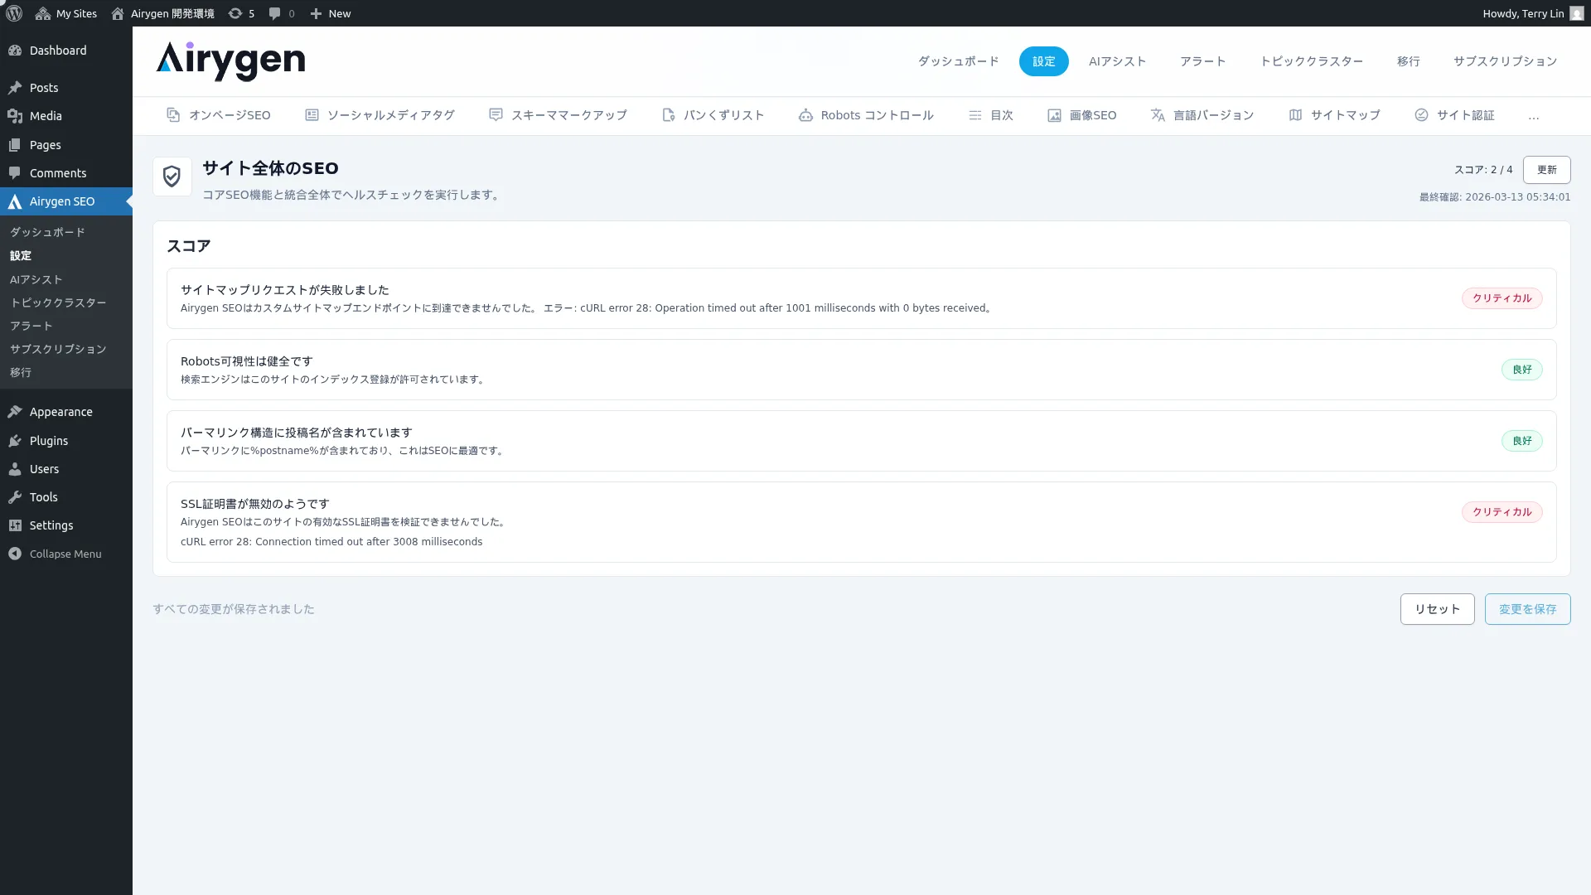Click the リセット button

(1437, 609)
